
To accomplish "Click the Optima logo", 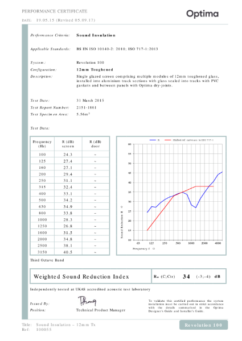I will 202,14.
